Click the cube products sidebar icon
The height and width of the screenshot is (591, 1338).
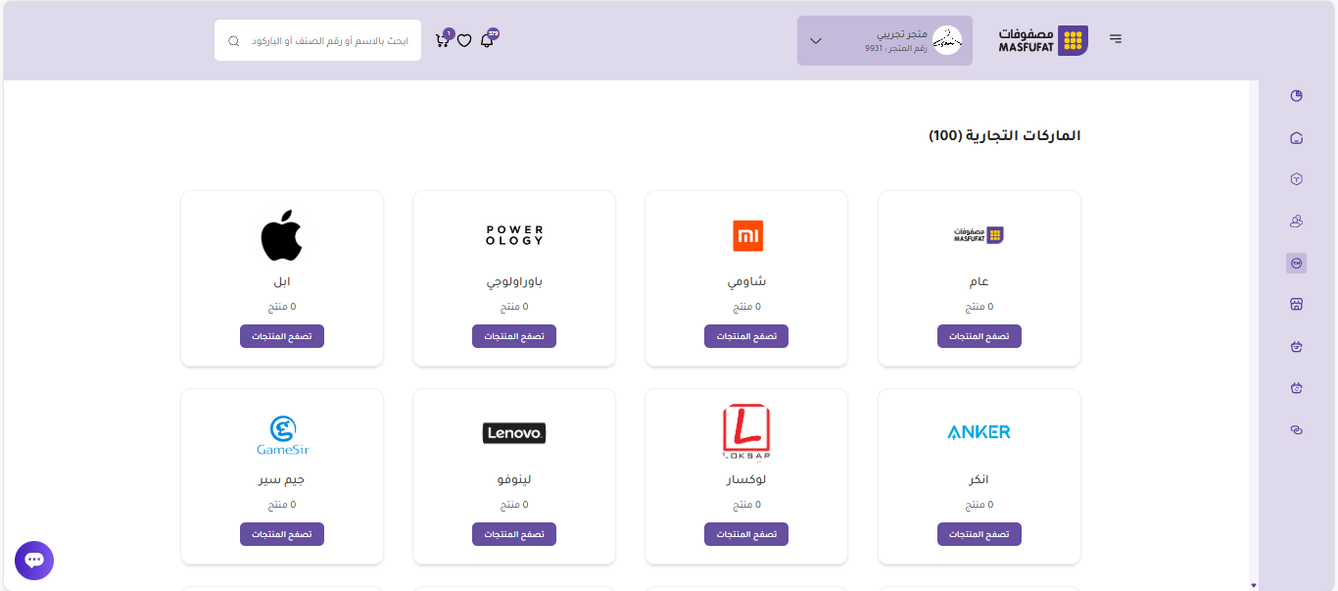(1297, 179)
